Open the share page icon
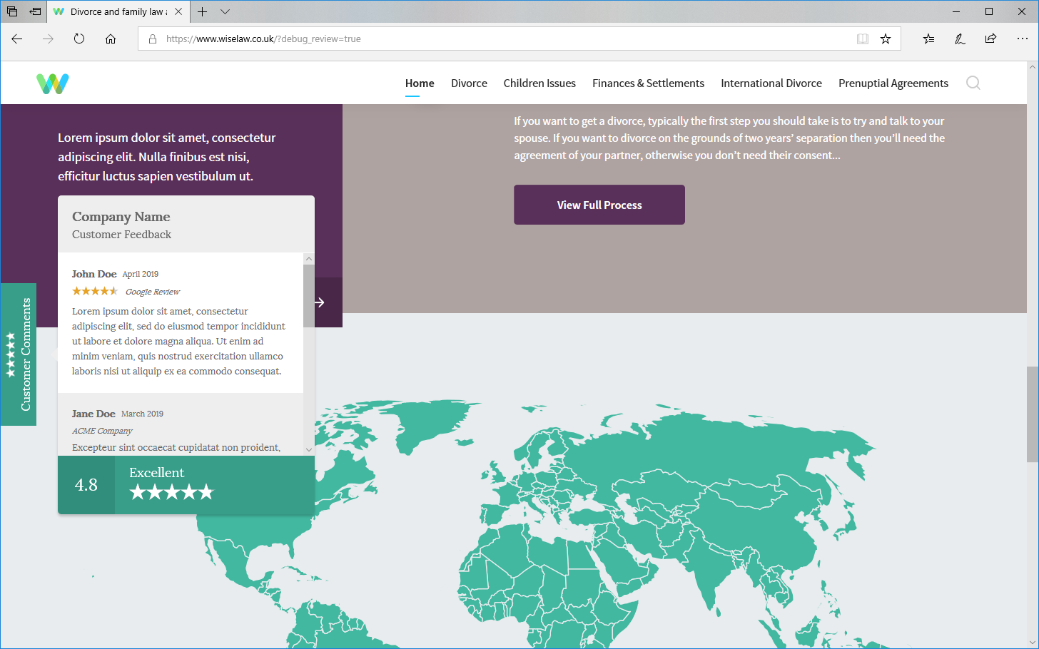1039x649 pixels. pyautogui.click(x=990, y=39)
